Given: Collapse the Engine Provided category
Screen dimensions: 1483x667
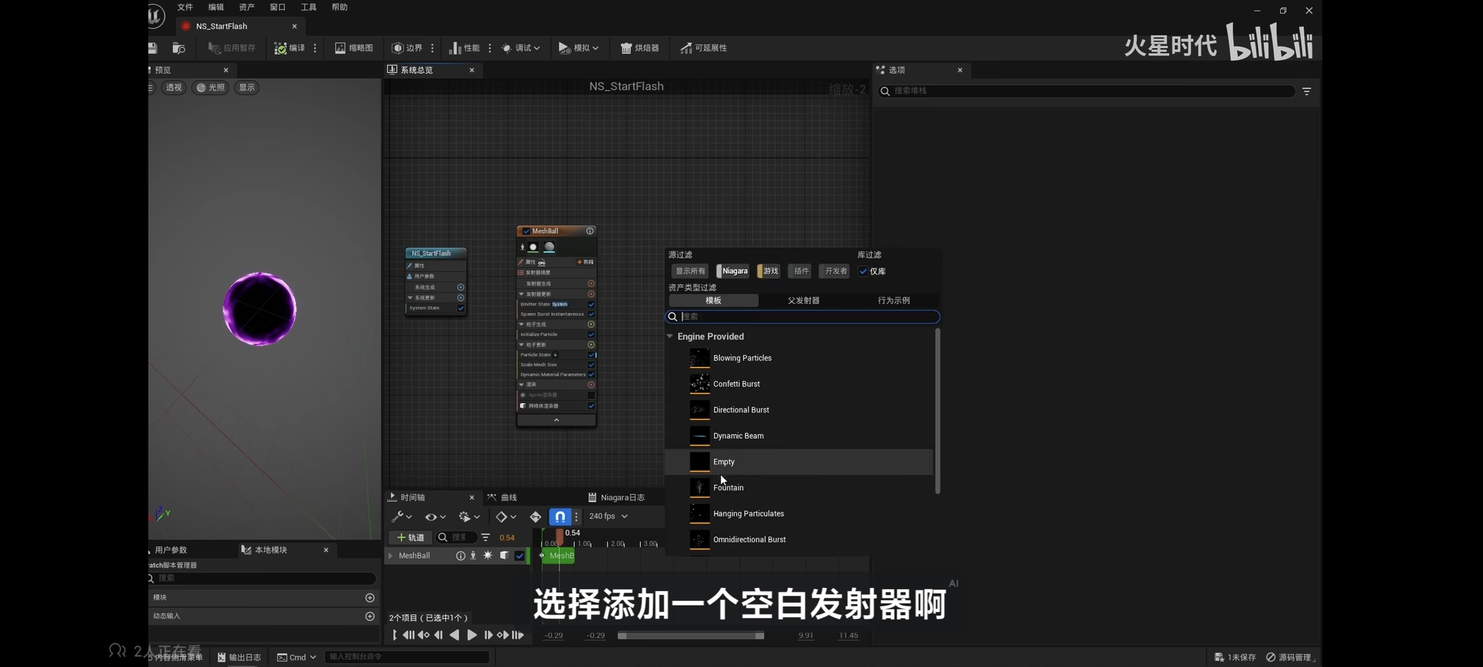Looking at the screenshot, I should (x=670, y=337).
